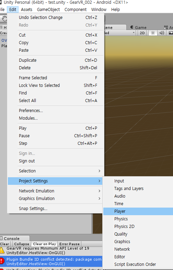This screenshot has height=270, width=173.
Task: Open Time project settings
Action: (x=138, y=203)
